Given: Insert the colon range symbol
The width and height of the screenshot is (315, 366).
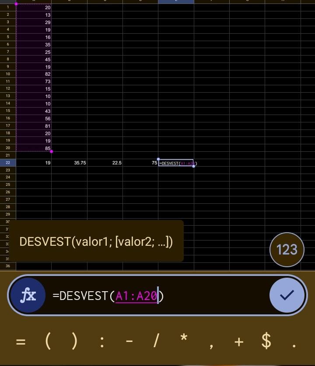Looking at the screenshot, I should coord(102,342).
